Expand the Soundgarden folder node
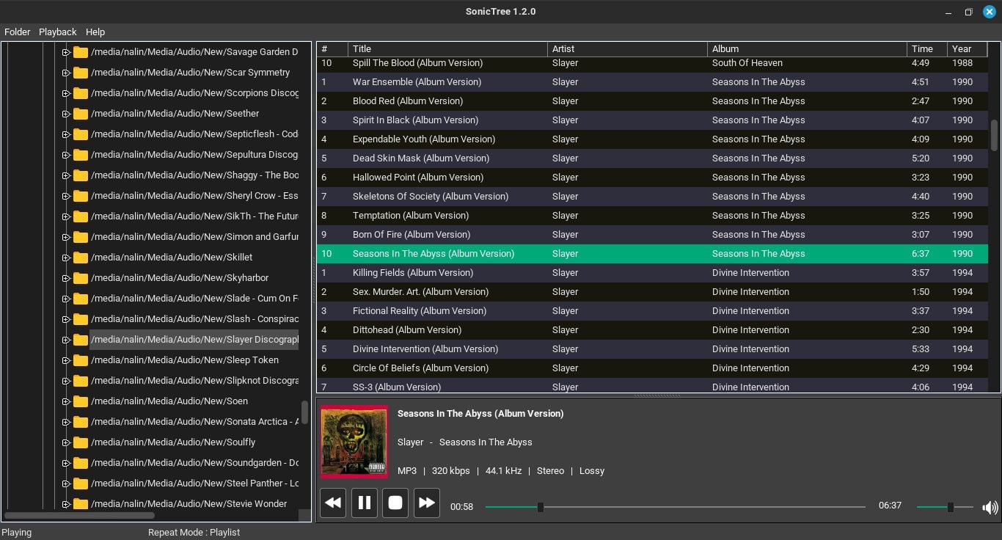The height and width of the screenshot is (540, 1002). [x=65, y=463]
